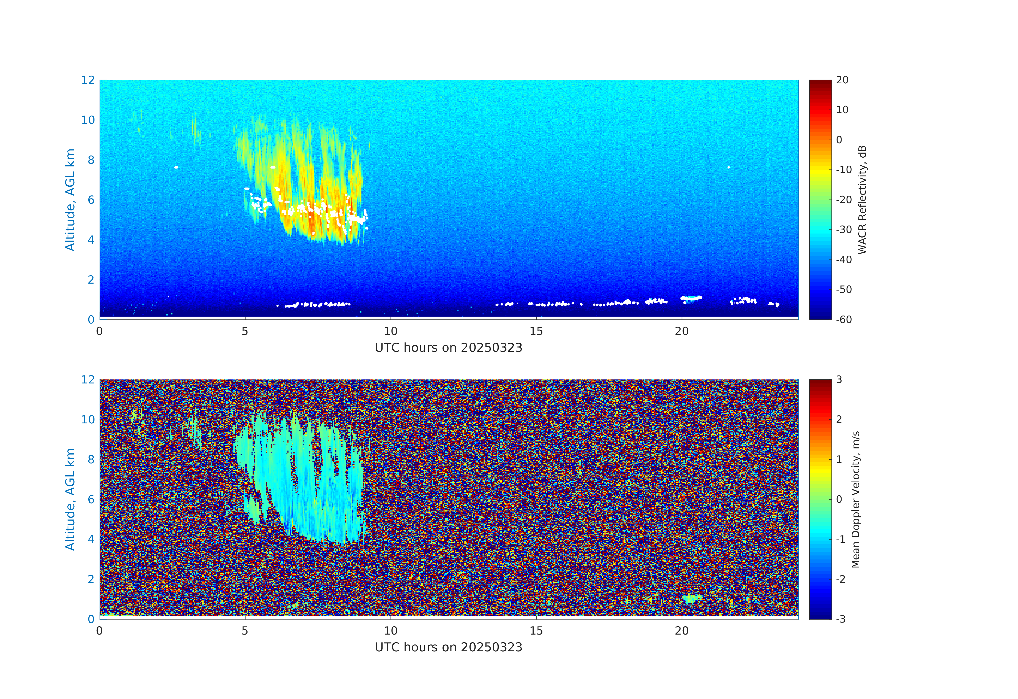Viewport: 1018px width, 699px height.
Task: Click the WACR Reflectivity colorbar
Action: click(x=820, y=199)
